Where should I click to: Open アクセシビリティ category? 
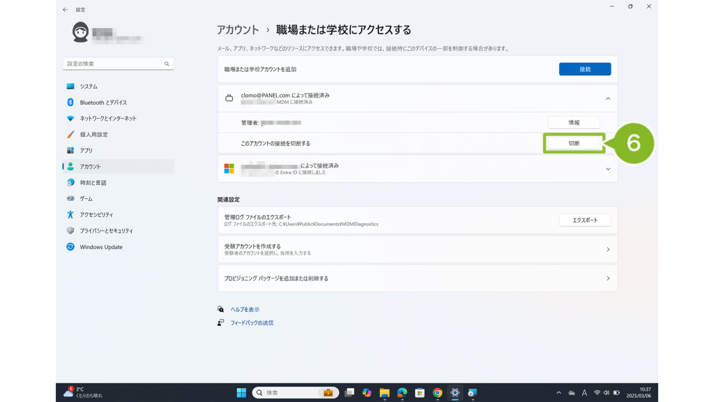pyautogui.click(x=118, y=215)
